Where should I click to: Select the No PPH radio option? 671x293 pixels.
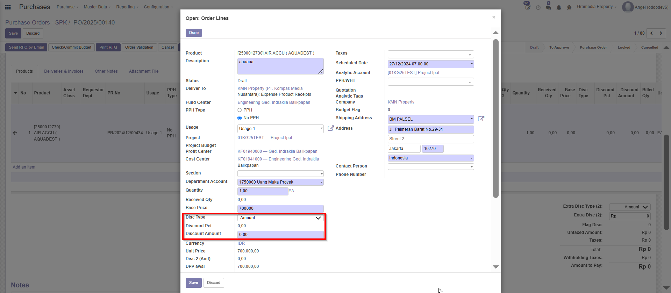(x=240, y=118)
